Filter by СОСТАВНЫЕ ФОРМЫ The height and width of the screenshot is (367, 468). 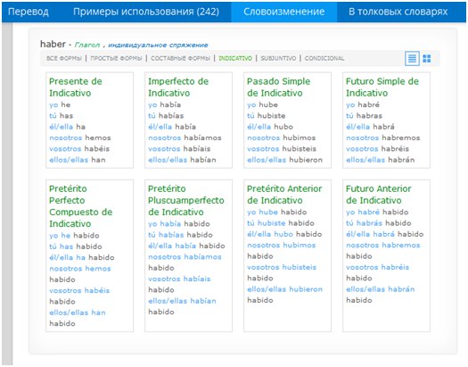(x=180, y=58)
